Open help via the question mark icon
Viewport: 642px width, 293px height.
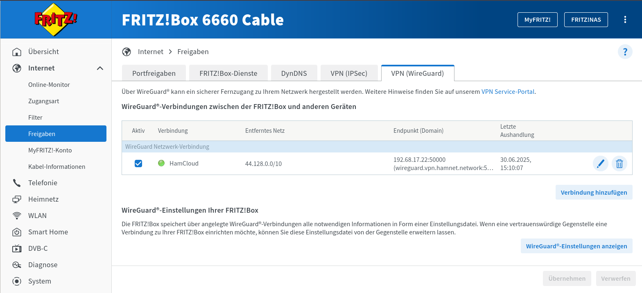coord(625,52)
